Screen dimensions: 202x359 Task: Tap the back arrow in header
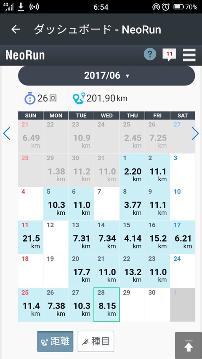(x=16, y=29)
